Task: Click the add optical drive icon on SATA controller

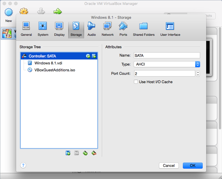Action: click(x=88, y=56)
